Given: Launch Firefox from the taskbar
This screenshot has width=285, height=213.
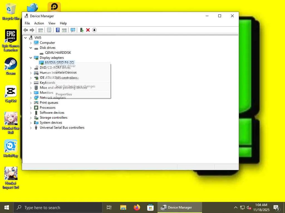Looking at the screenshot, I should coord(137,207).
